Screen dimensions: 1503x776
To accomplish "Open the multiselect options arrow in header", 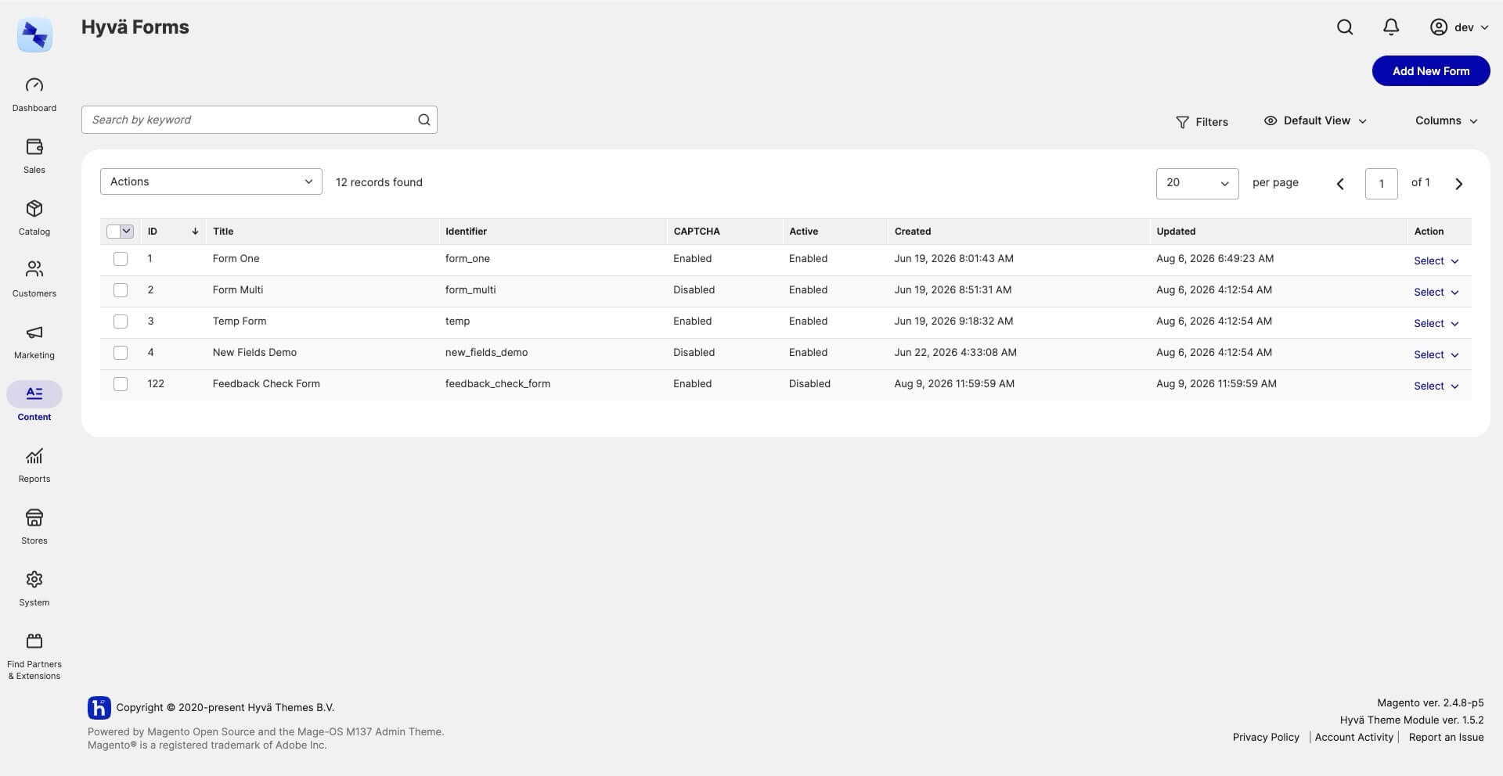I will pos(127,232).
